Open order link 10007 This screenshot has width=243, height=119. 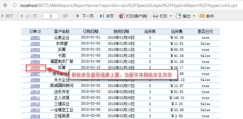(35, 74)
